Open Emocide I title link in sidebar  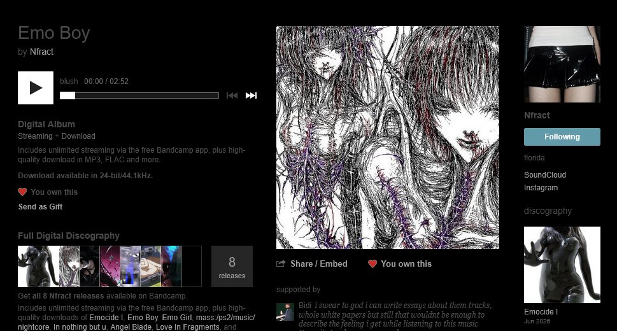click(541, 312)
